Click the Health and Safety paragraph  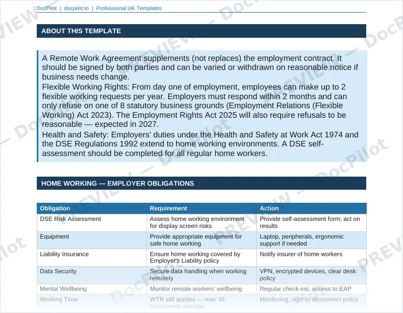click(200, 144)
